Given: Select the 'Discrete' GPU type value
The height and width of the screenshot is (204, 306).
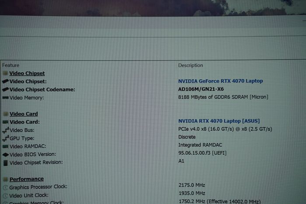Looking at the screenshot, I should click(x=187, y=137).
